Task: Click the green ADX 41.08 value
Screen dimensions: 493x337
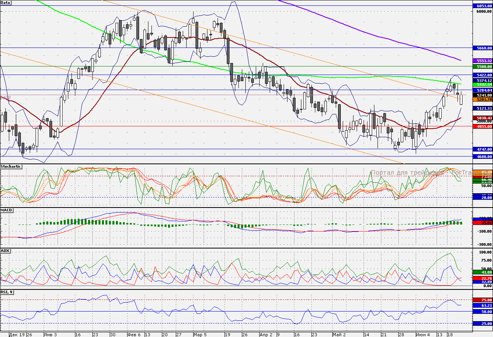Action: tap(483, 272)
